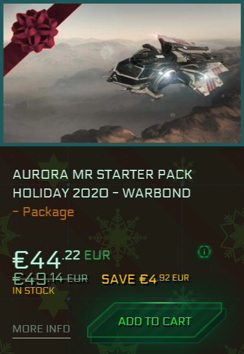This screenshot has height=354, width=244.
Task: Click the green star behind the AURORA title
Action: [53, 168]
